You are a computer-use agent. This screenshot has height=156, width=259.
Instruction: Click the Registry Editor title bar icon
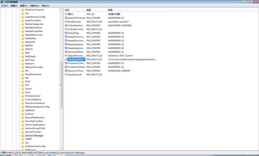pyautogui.click(x=2, y=2)
